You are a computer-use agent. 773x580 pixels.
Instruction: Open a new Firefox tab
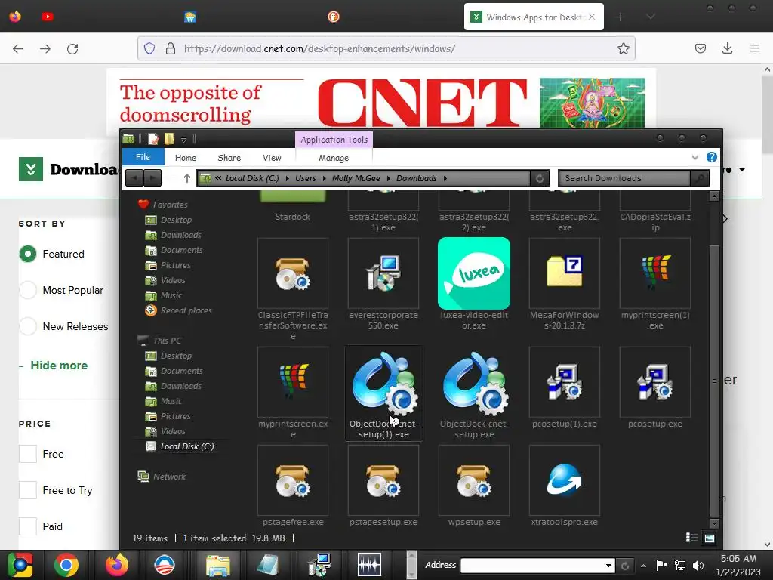tap(621, 17)
